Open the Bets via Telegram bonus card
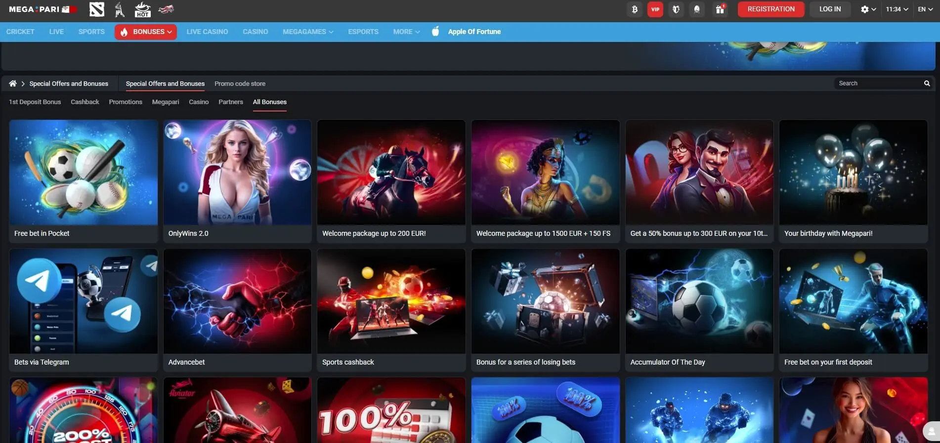This screenshot has height=443, width=940. (83, 309)
